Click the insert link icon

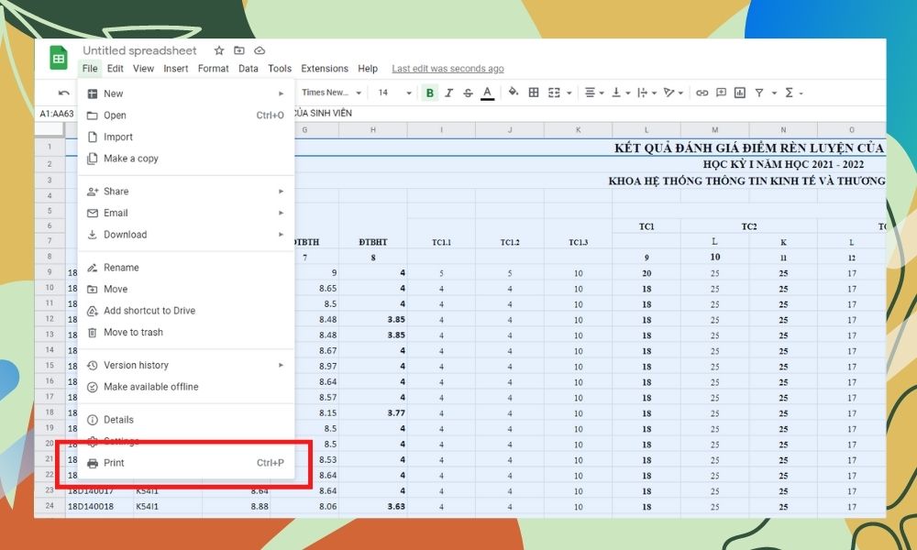pos(702,93)
